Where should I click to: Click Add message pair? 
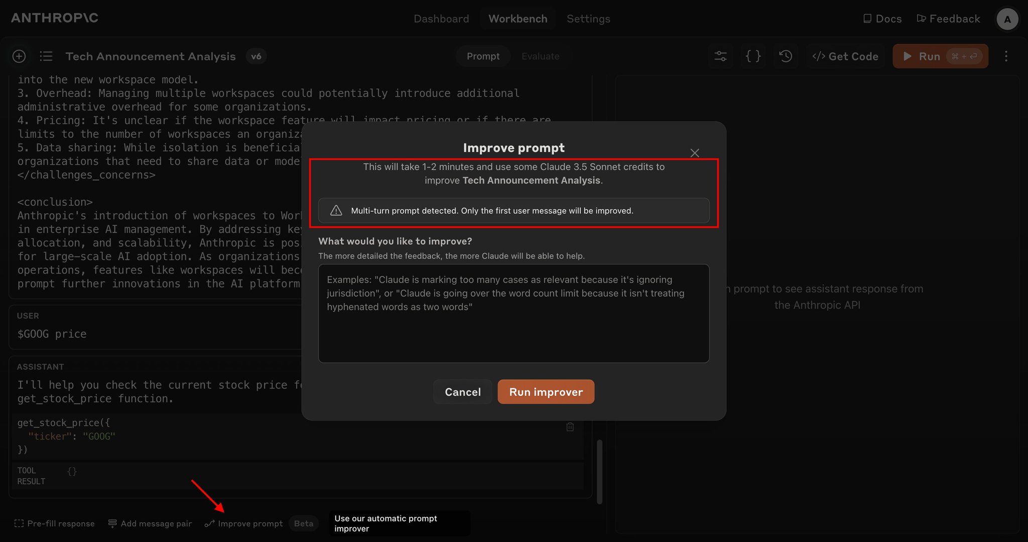150,523
